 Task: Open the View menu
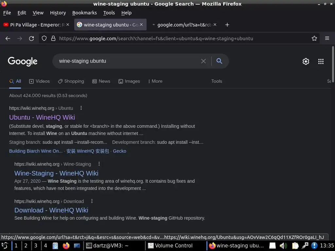38,13
